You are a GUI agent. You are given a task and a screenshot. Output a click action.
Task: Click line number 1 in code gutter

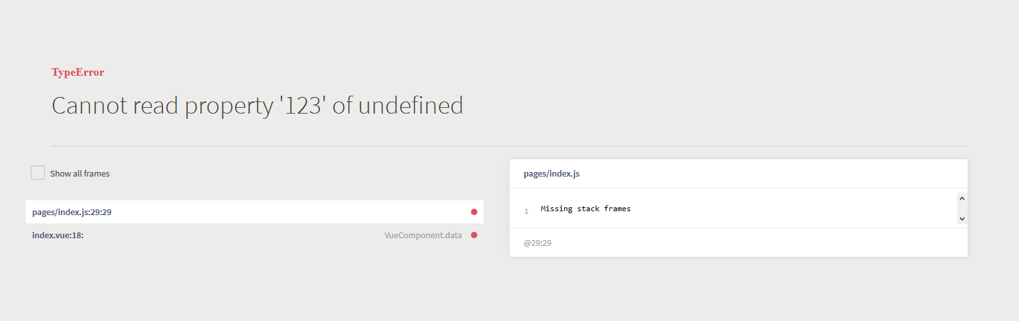tap(526, 211)
